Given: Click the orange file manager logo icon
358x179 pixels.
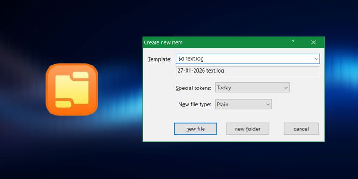Looking at the screenshot, I should 72,89.
